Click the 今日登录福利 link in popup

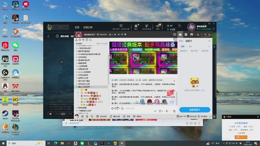click(x=241, y=123)
